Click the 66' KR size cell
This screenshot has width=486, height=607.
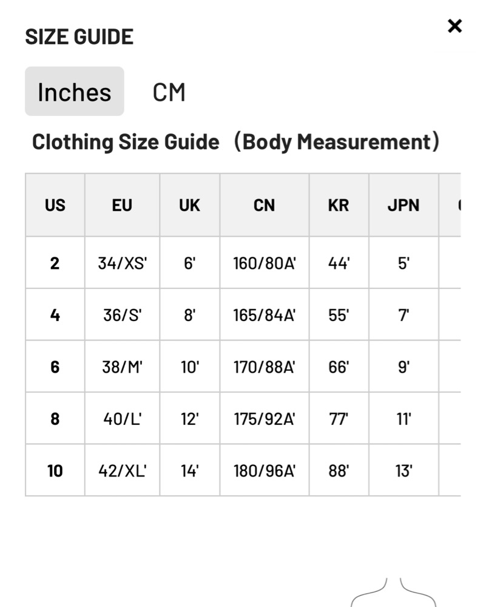click(339, 367)
